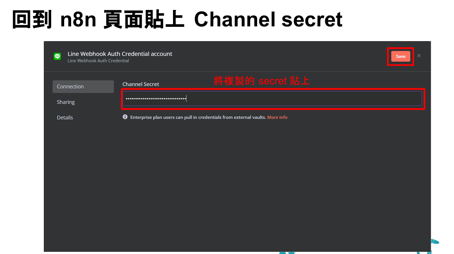The height and width of the screenshot is (254, 454).
Task: Click the info circle icon below Channel Secret
Action: click(x=125, y=117)
